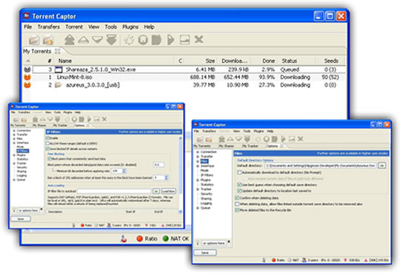Click browse button beside IP filter file field
400x275 pixels.
click(x=156, y=191)
